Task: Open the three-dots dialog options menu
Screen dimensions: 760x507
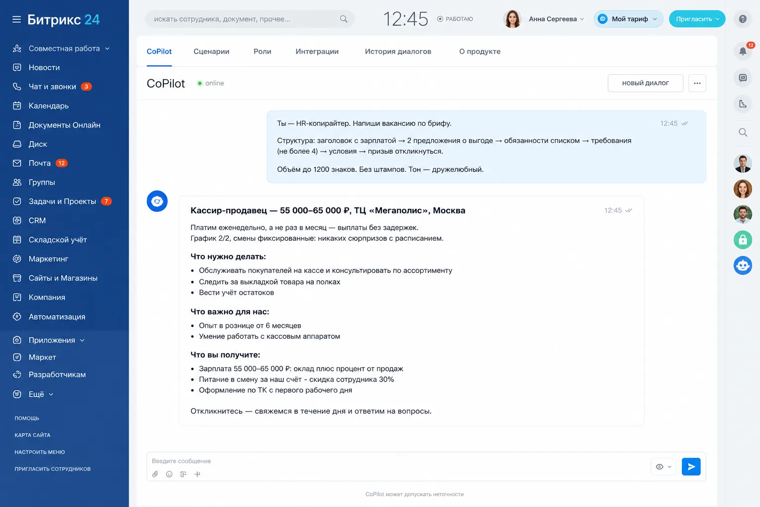Action: click(697, 83)
